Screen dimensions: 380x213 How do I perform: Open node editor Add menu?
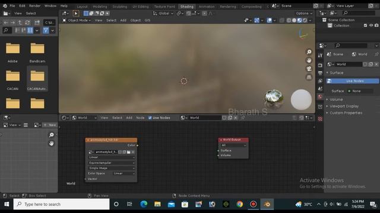(x=129, y=118)
